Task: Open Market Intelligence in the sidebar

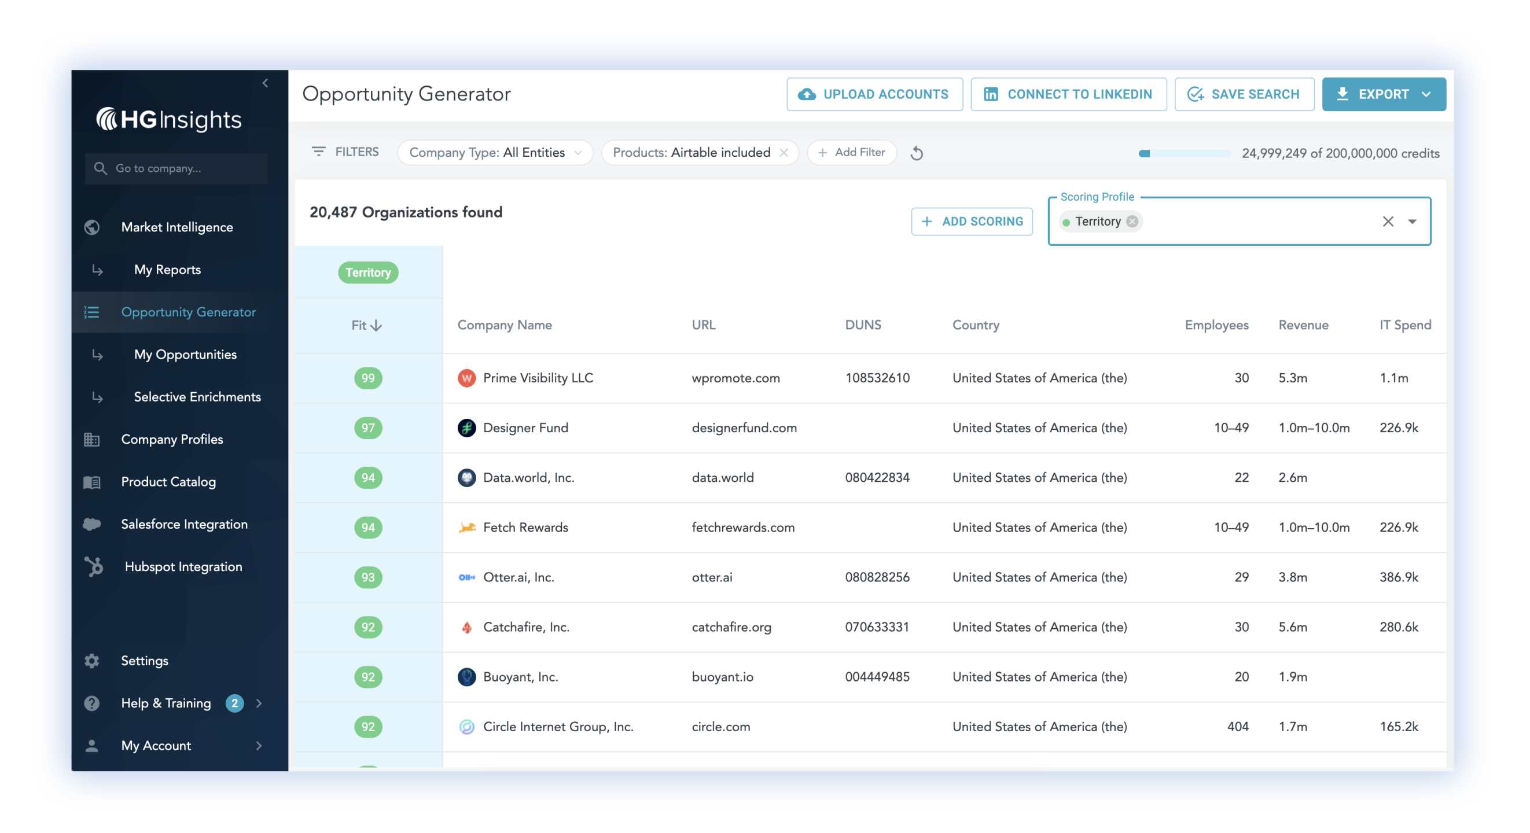Action: [177, 227]
